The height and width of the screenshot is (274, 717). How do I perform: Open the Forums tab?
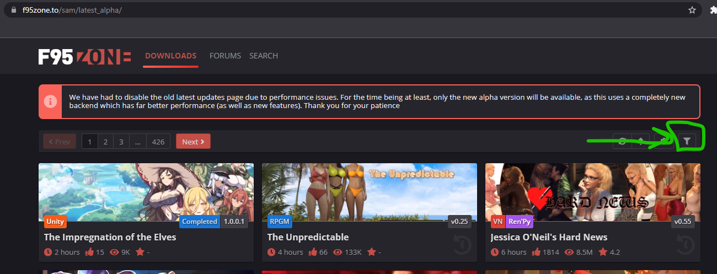pos(225,56)
